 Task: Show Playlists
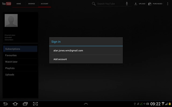(20, 68)
